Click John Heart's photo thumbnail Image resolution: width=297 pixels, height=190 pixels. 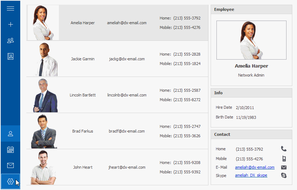[x=43, y=168]
